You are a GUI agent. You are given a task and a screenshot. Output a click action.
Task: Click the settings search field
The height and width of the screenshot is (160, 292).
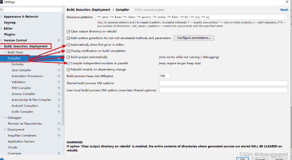click(31, 10)
